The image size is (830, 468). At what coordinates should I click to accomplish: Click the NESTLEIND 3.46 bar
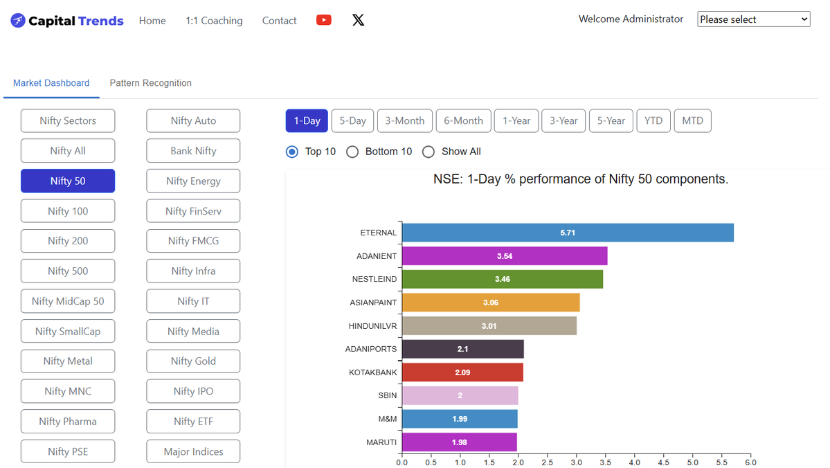503,280
